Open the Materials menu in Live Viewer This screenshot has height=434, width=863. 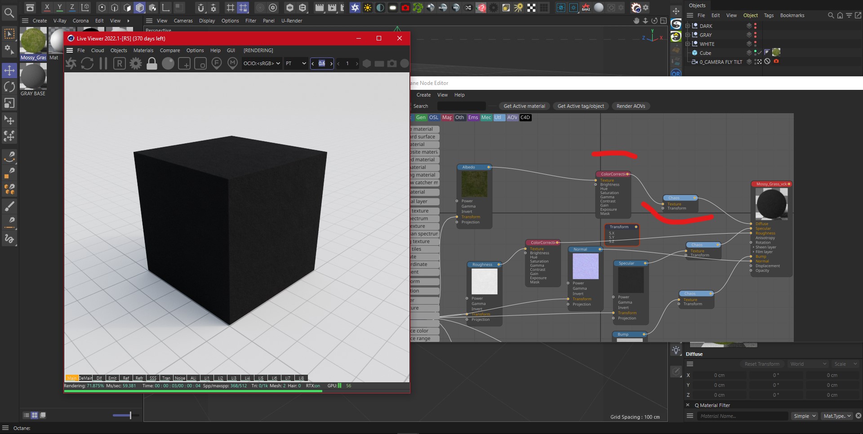click(143, 50)
